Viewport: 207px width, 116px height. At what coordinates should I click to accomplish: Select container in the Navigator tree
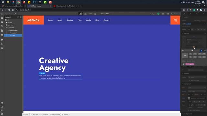[x=12, y=28]
